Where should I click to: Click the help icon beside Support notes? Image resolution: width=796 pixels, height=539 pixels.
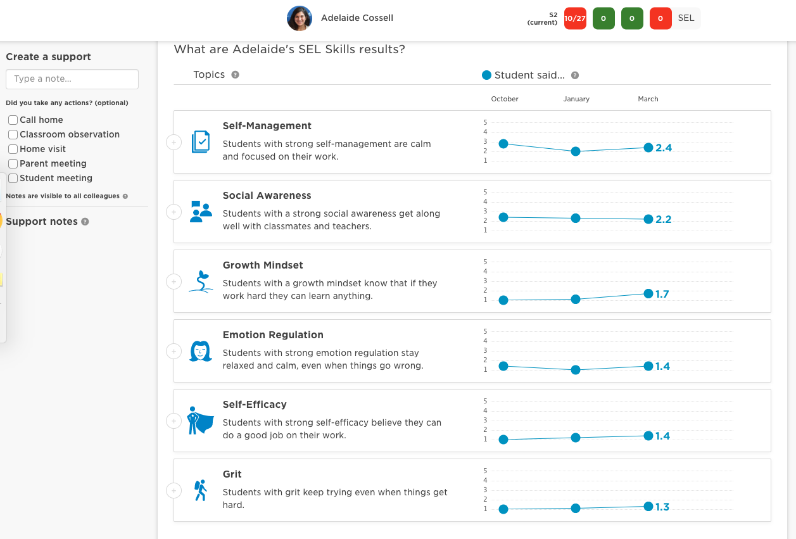coord(85,222)
